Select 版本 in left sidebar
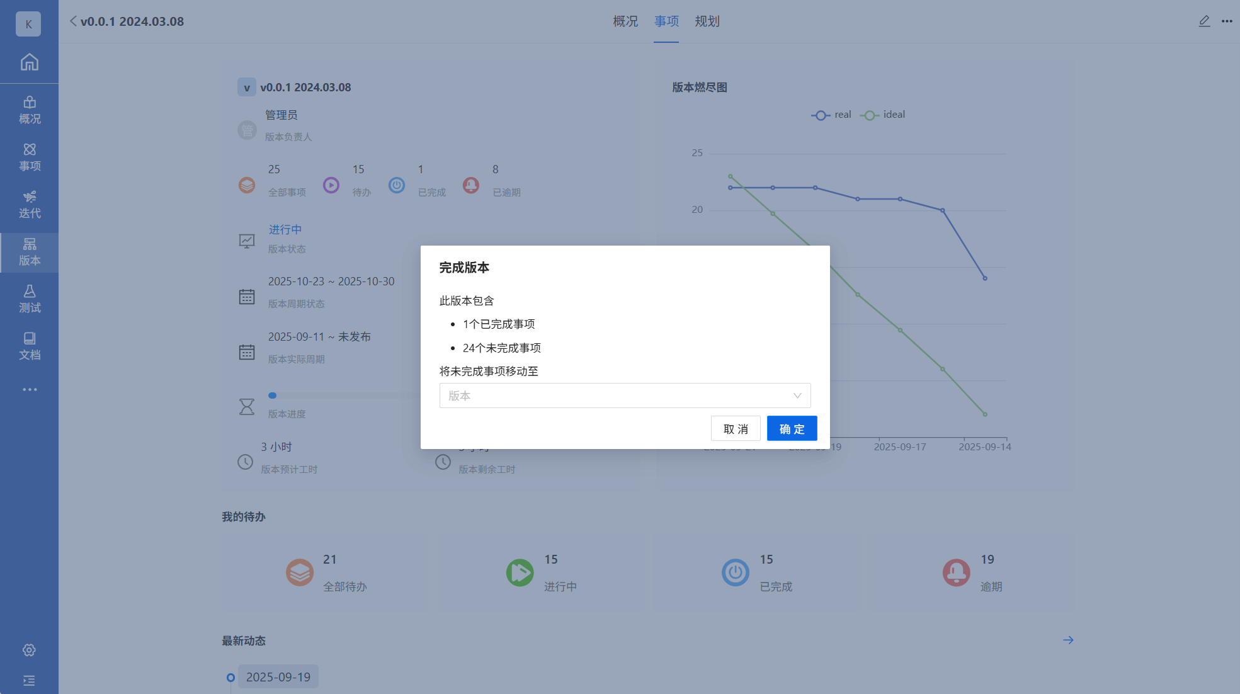Image resolution: width=1240 pixels, height=694 pixels. (x=29, y=252)
